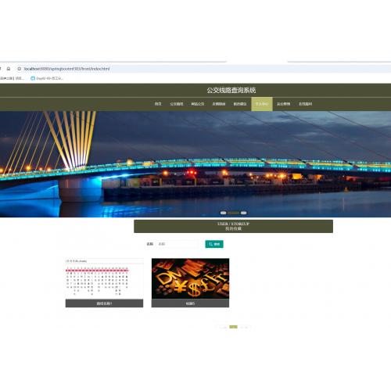Screen dimensions: 391x391
Task: Click the title bar under the route chart card
Action: tap(104, 303)
